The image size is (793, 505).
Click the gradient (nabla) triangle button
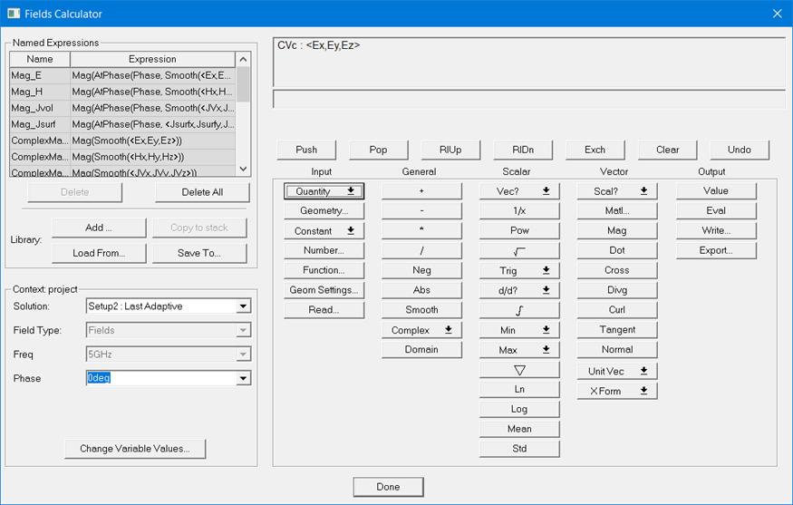pyautogui.click(x=519, y=370)
